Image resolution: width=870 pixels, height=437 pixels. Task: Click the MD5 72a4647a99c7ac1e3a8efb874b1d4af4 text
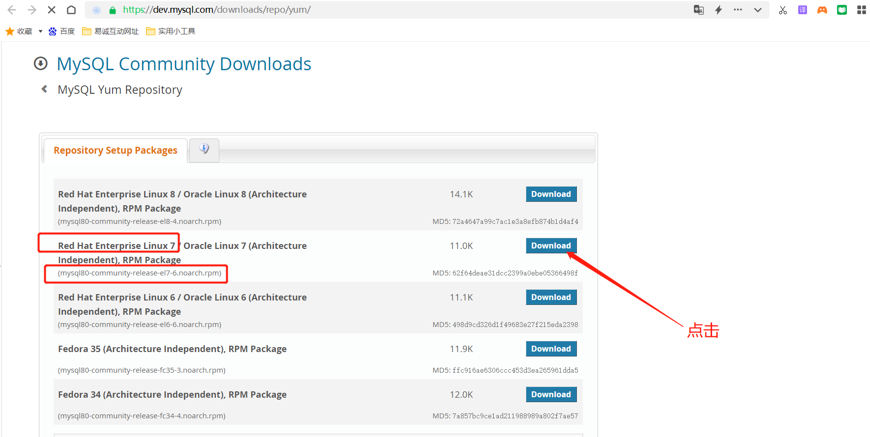click(506, 221)
